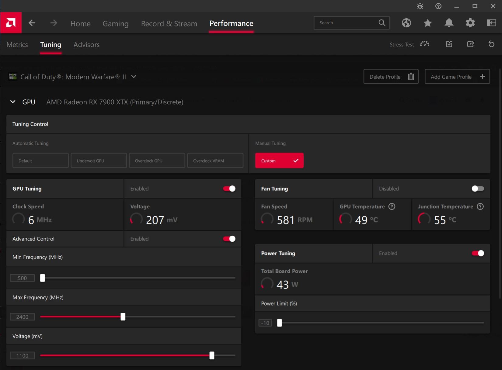
Task: Select Overclock VRAM preset
Action: pyautogui.click(x=215, y=161)
